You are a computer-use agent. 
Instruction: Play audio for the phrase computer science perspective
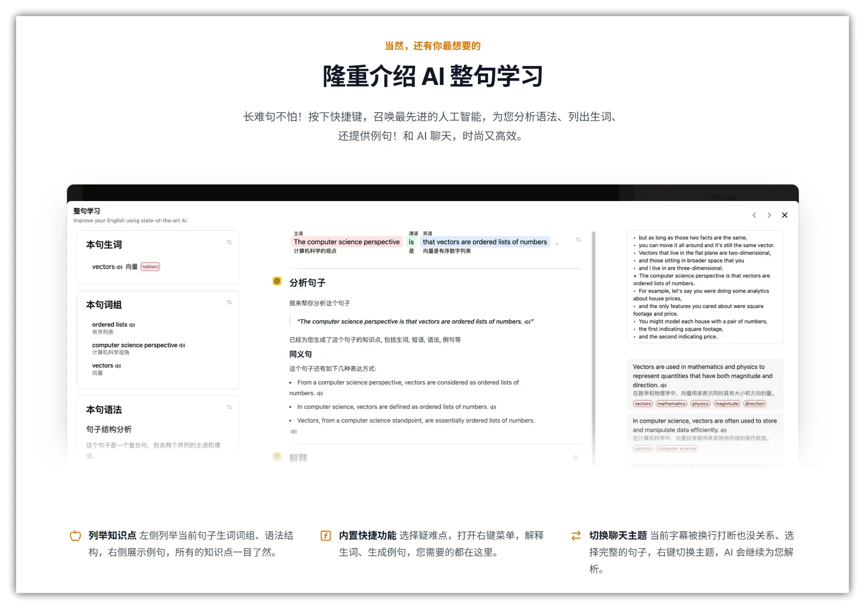(182, 346)
